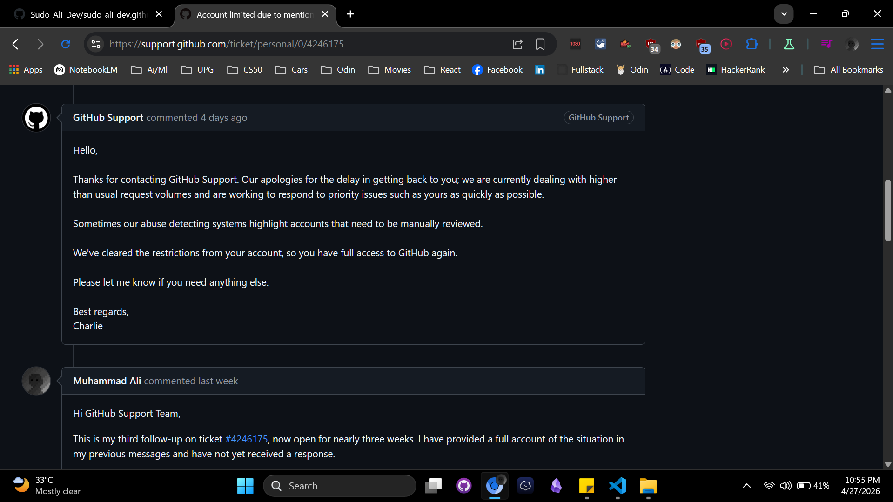Click Muhammad Ali commenter name
Screen dimensions: 893x502
[107, 381]
